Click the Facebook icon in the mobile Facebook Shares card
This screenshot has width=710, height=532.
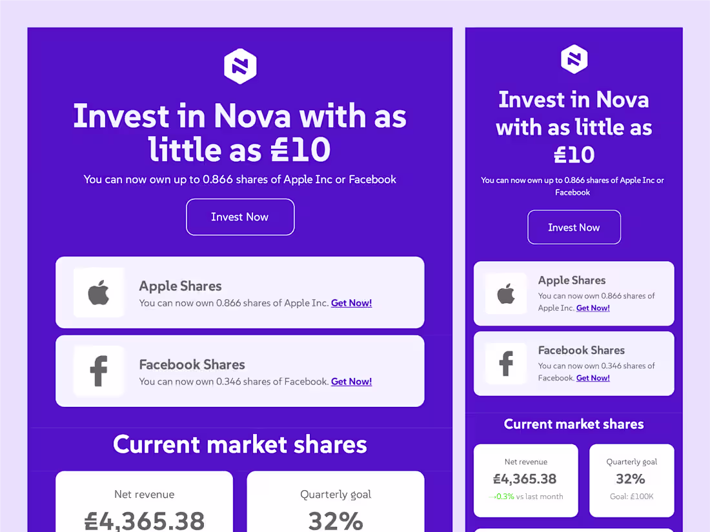506,364
